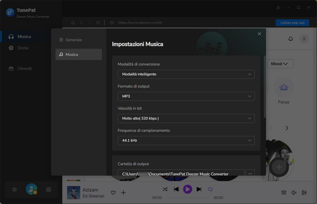Open the user account avatar icon
Screen dimensions: 317x204
coord(32,189)
